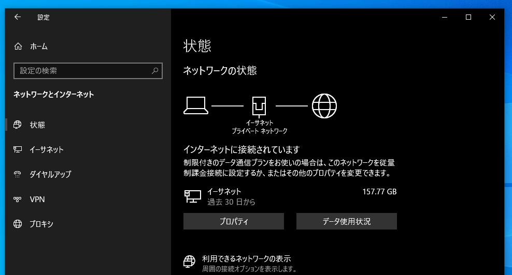The width and height of the screenshot is (512, 275).
Task: Click the プライベート ネットワーク label
Action: [260, 131]
